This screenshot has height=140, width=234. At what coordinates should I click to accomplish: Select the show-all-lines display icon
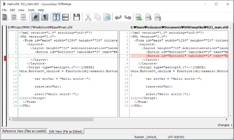(5, 17)
